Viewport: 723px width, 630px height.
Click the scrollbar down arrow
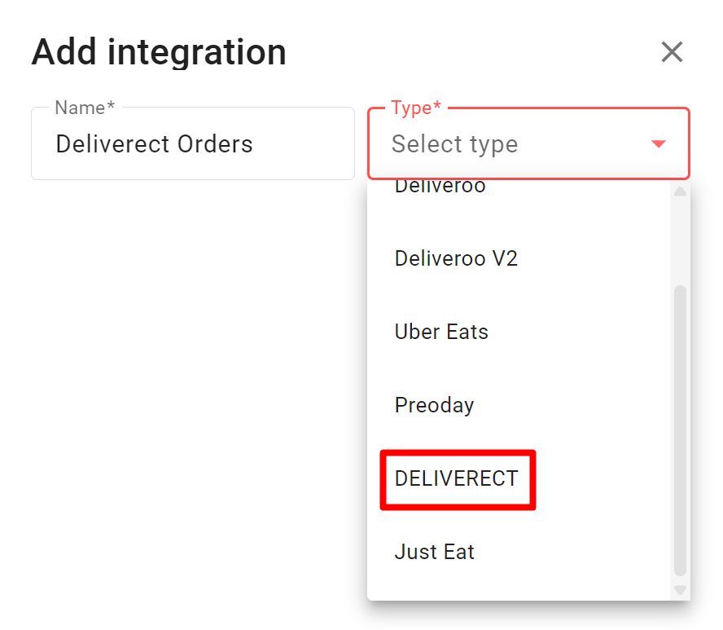680,589
